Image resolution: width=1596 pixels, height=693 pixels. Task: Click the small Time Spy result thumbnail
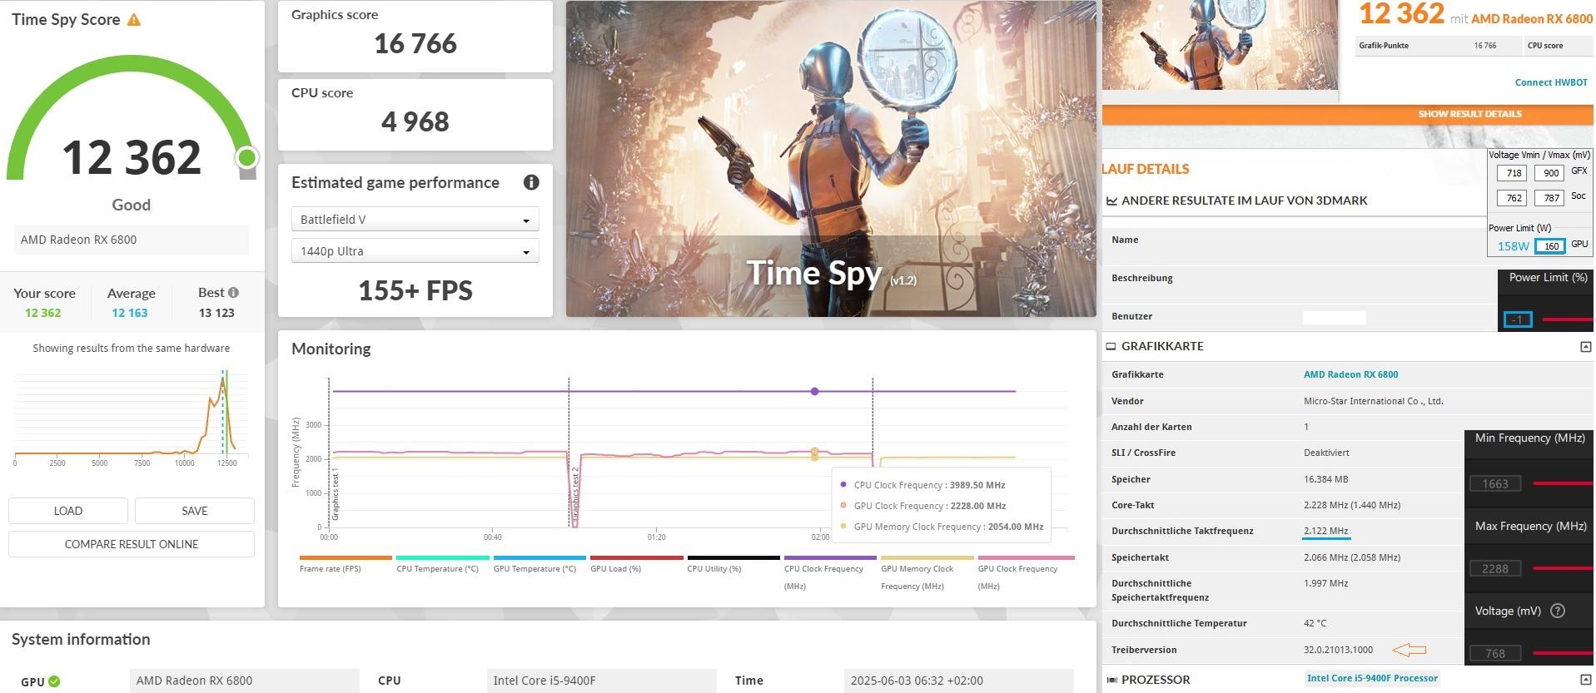(x=1220, y=44)
